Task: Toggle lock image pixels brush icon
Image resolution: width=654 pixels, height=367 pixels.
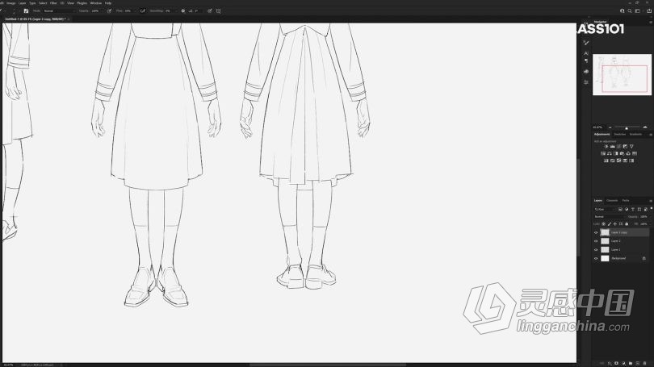Action: click(610, 224)
